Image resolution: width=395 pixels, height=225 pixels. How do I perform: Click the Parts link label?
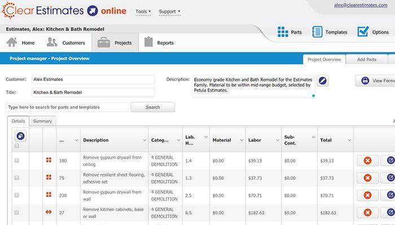point(296,32)
